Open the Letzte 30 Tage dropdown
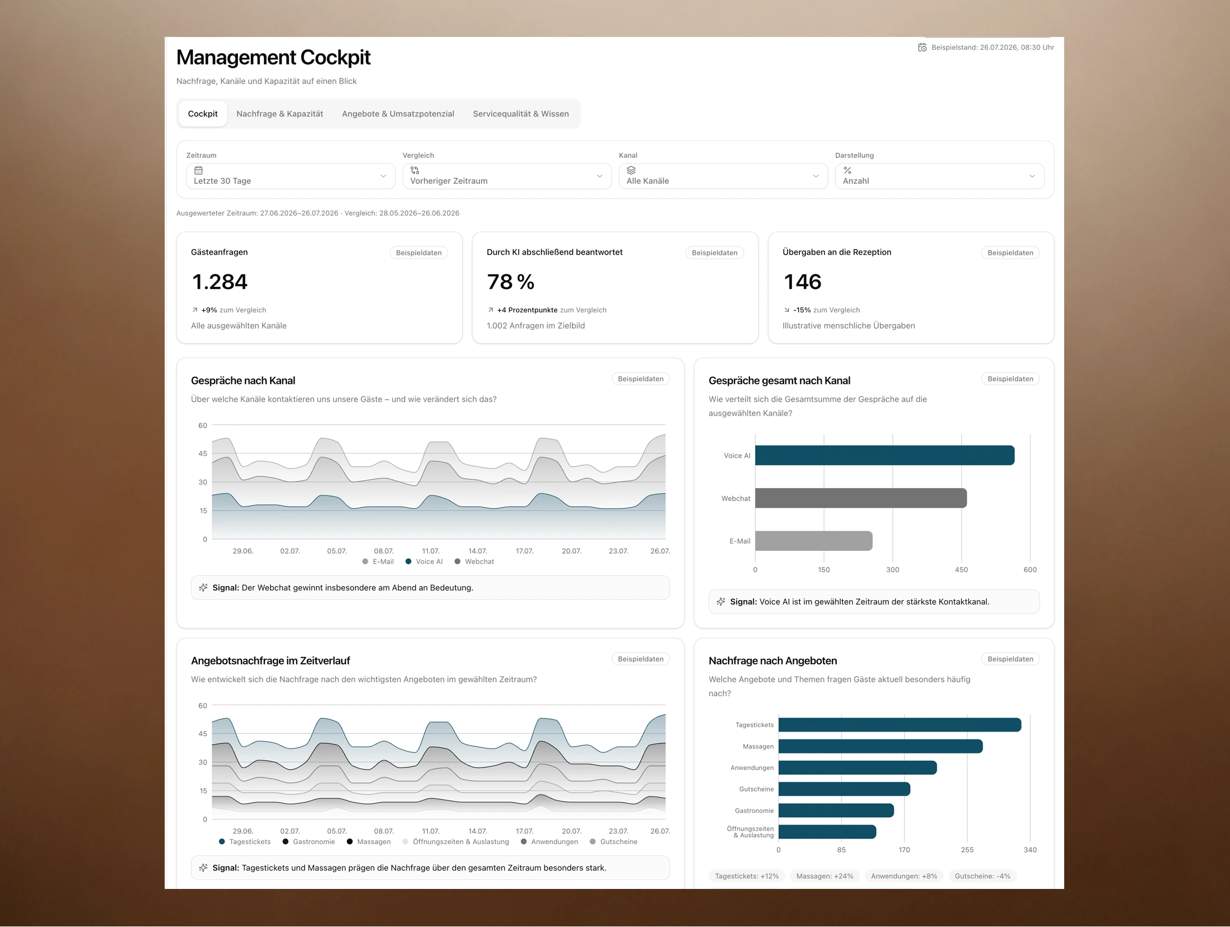Screen dimensions: 1230x927 291,176
